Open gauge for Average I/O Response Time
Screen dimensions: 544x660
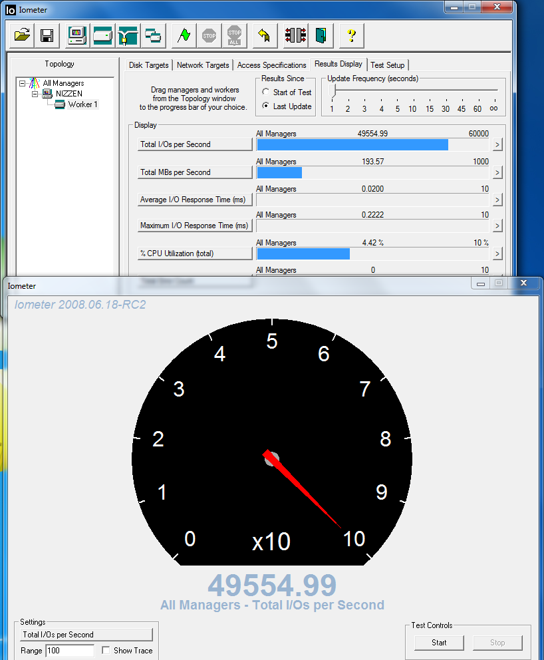[x=497, y=200]
